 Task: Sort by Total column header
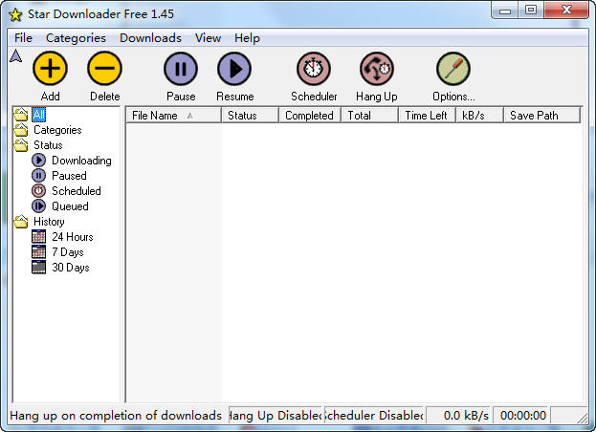[x=370, y=116]
